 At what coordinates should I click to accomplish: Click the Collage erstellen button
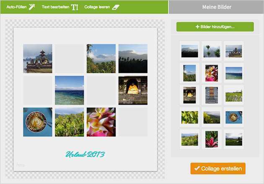[218, 169]
